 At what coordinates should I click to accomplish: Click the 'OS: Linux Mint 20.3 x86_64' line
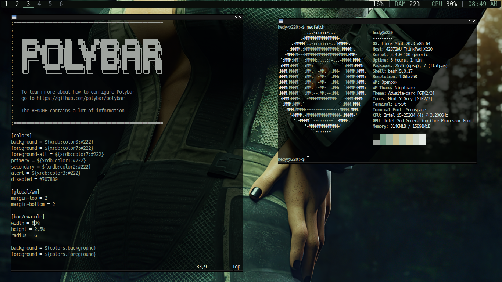(x=401, y=44)
